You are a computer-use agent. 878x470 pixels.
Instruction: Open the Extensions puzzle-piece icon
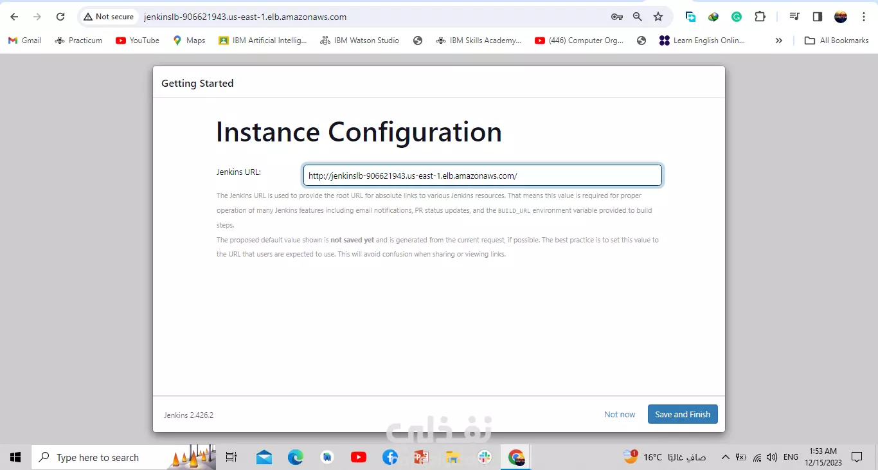click(760, 17)
